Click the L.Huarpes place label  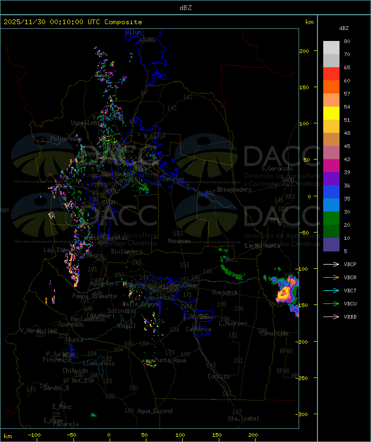click(233, 323)
